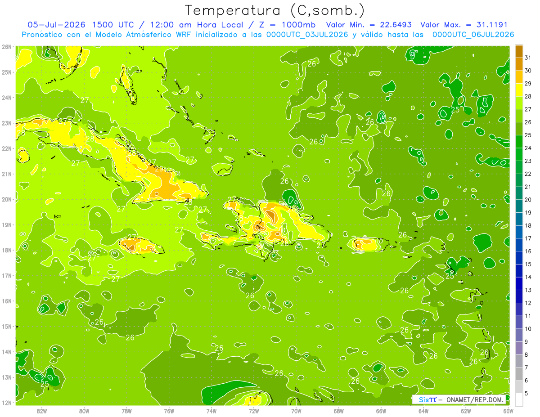Screen dimensions: 540x417
Task: Click the 12 label on the color scale
Action: pos(528,303)
